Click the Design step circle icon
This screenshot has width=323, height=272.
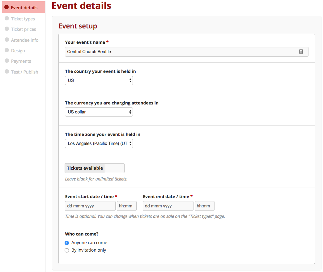click(x=6, y=50)
